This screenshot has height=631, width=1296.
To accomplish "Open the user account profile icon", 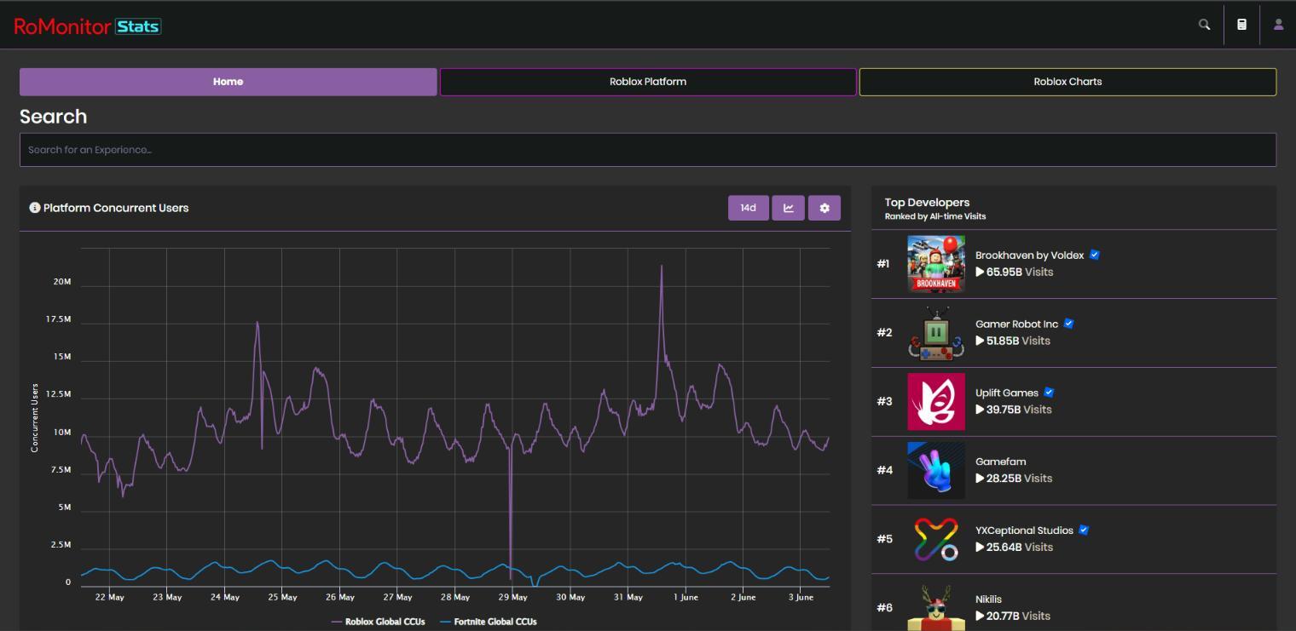I will coord(1278,24).
